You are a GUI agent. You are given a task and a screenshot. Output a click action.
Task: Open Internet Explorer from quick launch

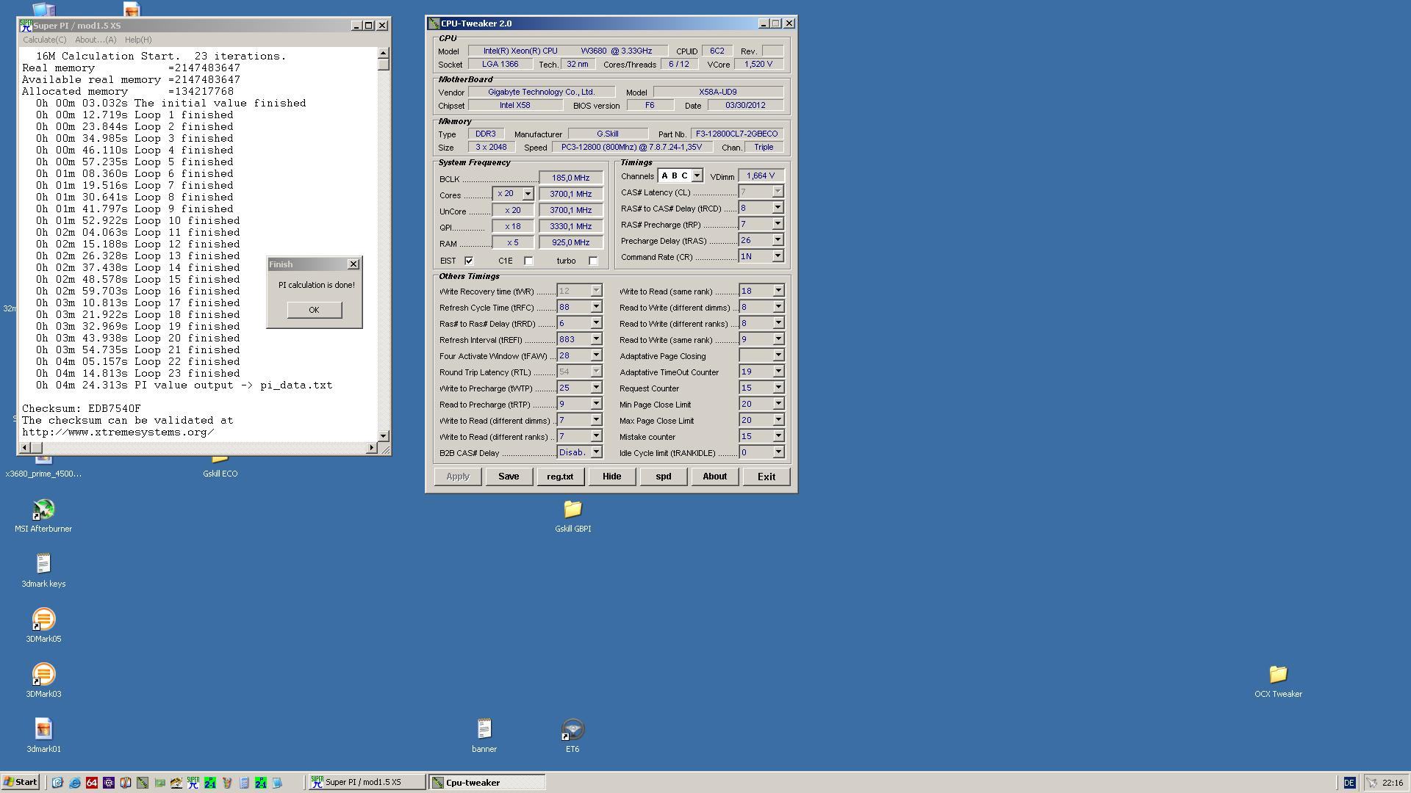pos(74,783)
